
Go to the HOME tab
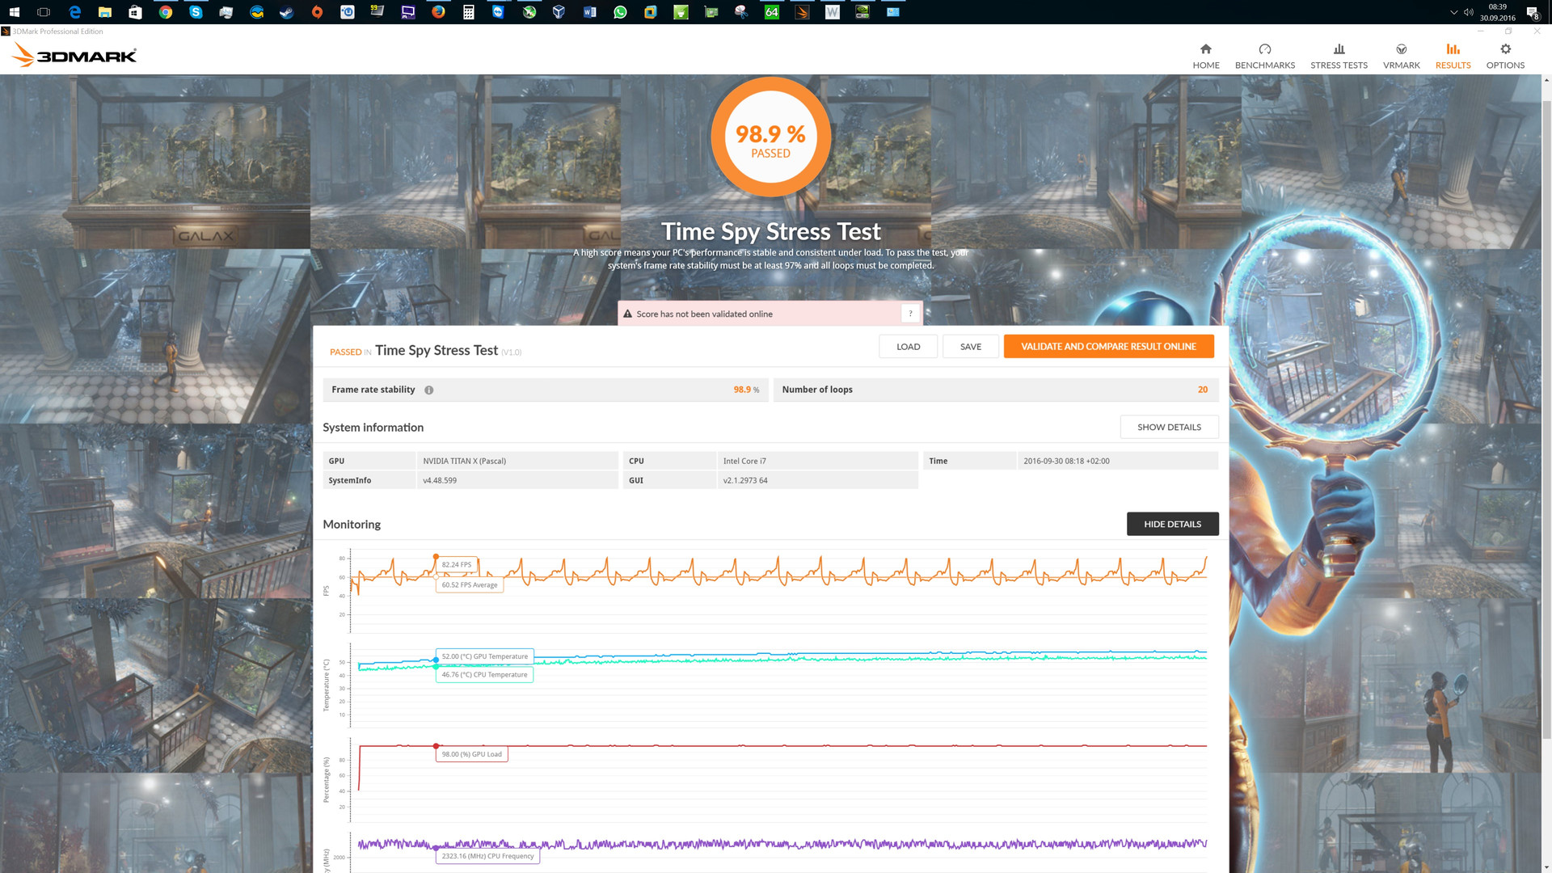pos(1205,57)
